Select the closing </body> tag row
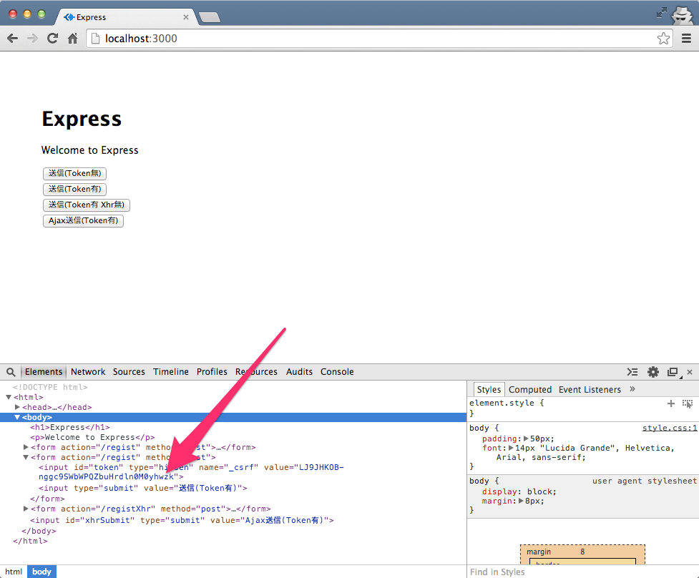Screen dimensions: 699x578 click(x=39, y=531)
